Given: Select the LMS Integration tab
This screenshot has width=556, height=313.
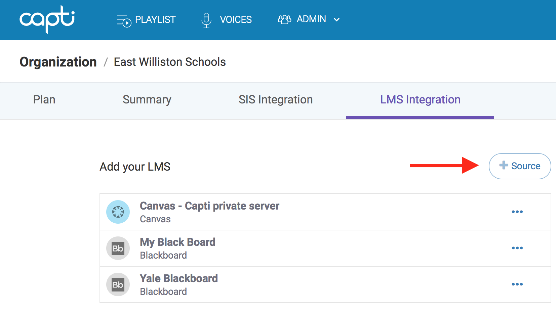Looking at the screenshot, I should (420, 100).
